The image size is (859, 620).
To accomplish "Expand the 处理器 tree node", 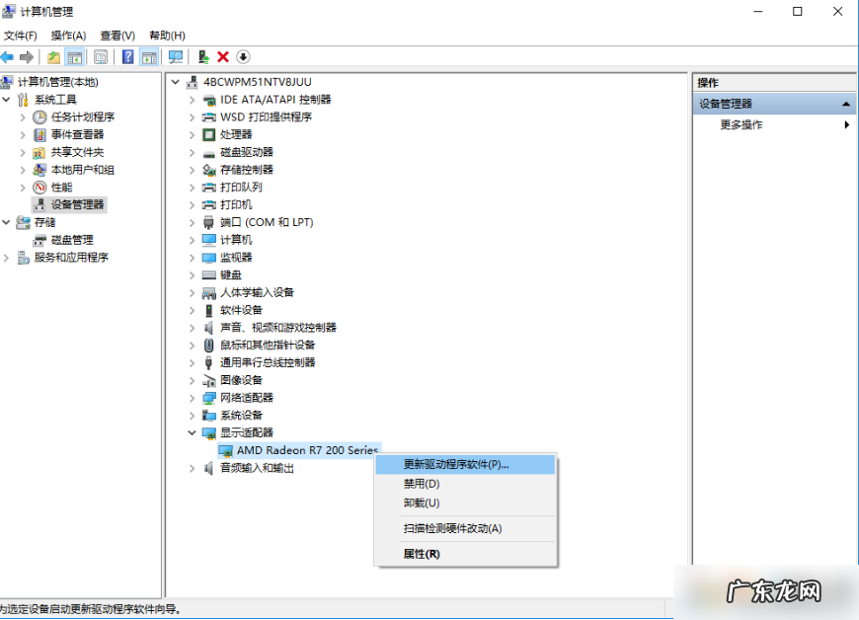I will [192, 134].
